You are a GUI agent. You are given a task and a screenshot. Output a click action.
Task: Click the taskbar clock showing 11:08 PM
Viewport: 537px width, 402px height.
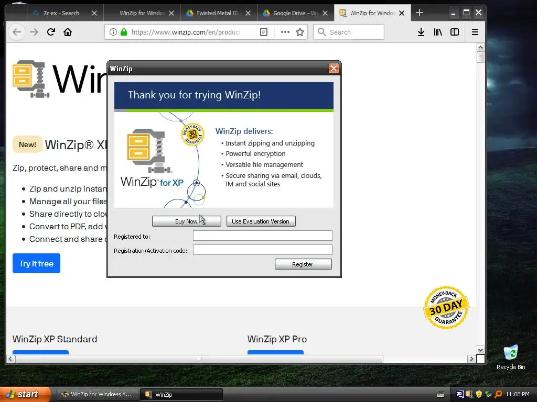click(518, 394)
